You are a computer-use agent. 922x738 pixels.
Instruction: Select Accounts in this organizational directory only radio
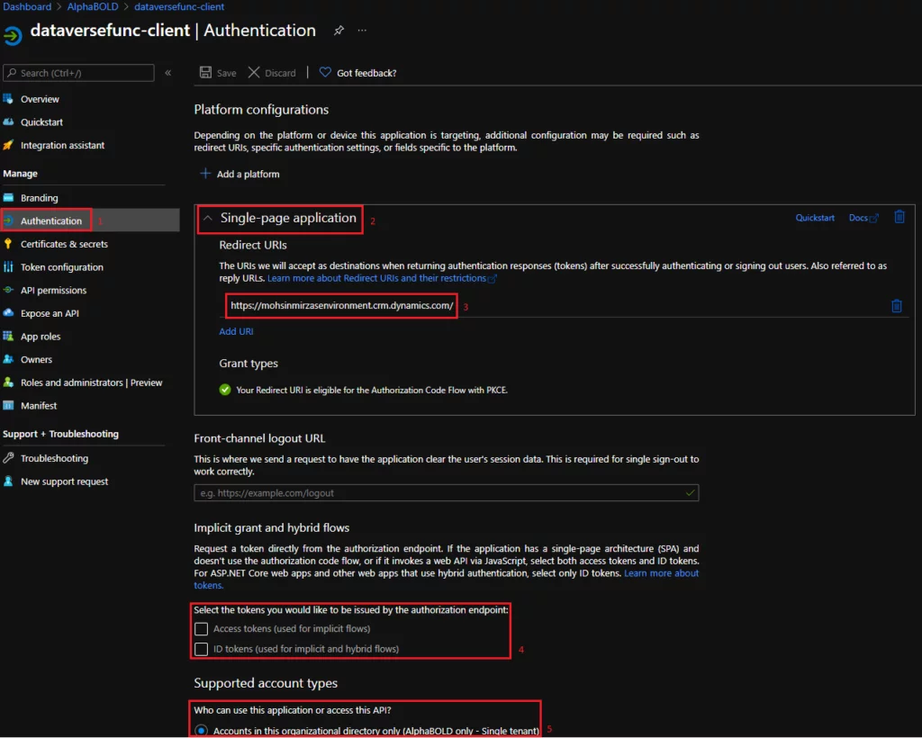point(201,731)
